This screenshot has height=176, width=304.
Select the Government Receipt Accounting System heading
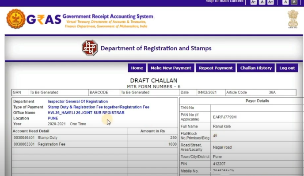pyautogui.click(x=108, y=16)
